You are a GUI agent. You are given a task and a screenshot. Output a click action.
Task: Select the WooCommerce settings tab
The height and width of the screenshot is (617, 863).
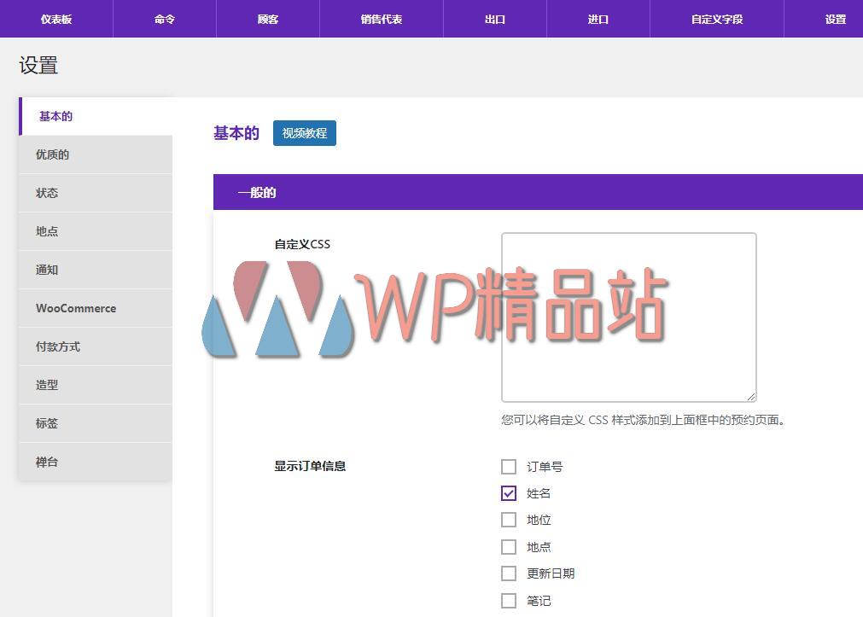pyautogui.click(x=95, y=308)
